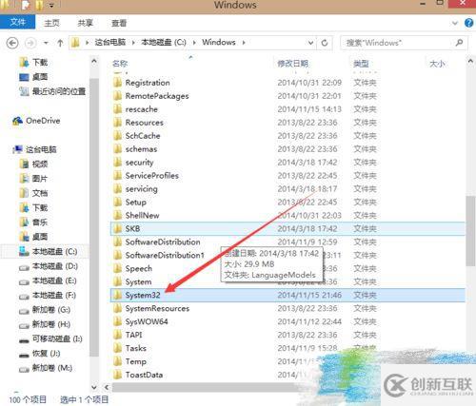Select 恢复 (J:) drive
Viewport: 476px width, 406px height.
(x=39, y=354)
